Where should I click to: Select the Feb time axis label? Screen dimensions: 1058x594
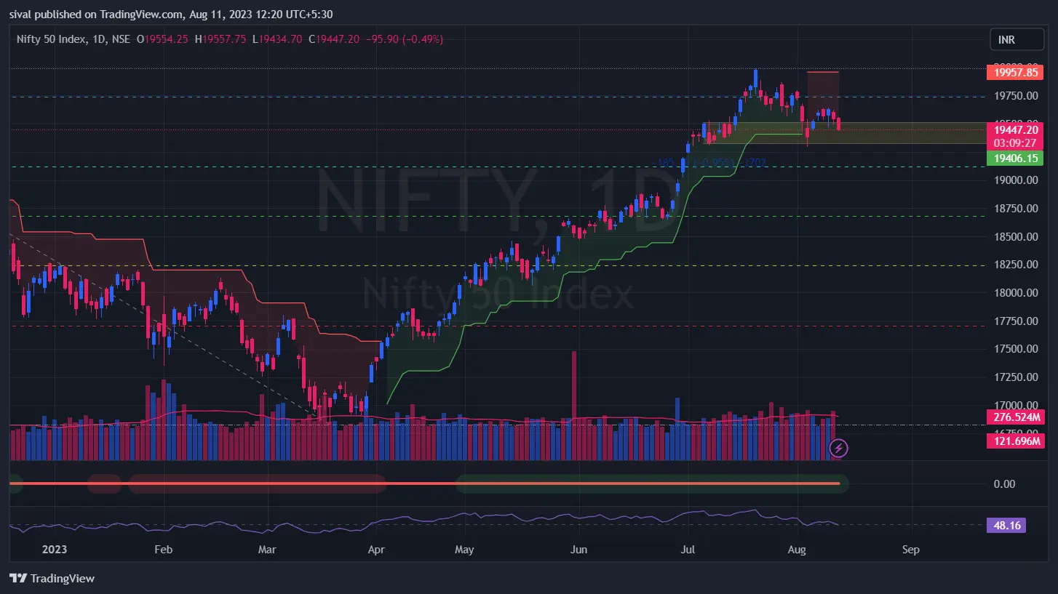tap(164, 550)
